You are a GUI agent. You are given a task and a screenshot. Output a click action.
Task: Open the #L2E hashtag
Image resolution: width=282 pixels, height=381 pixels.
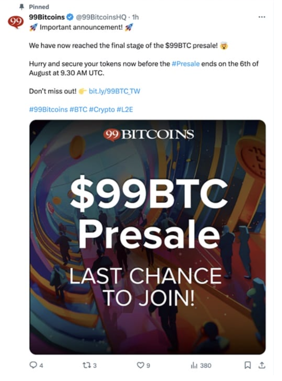[x=125, y=109]
